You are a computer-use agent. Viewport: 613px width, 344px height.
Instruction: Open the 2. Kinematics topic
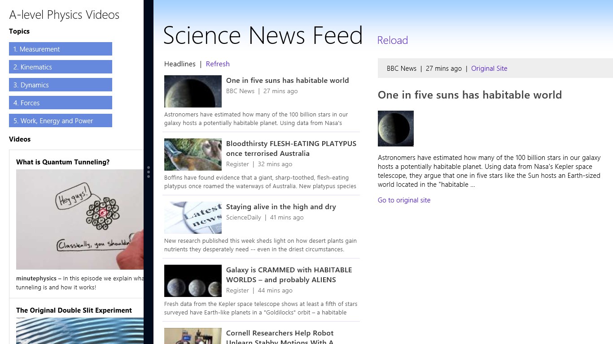(x=61, y=67)
